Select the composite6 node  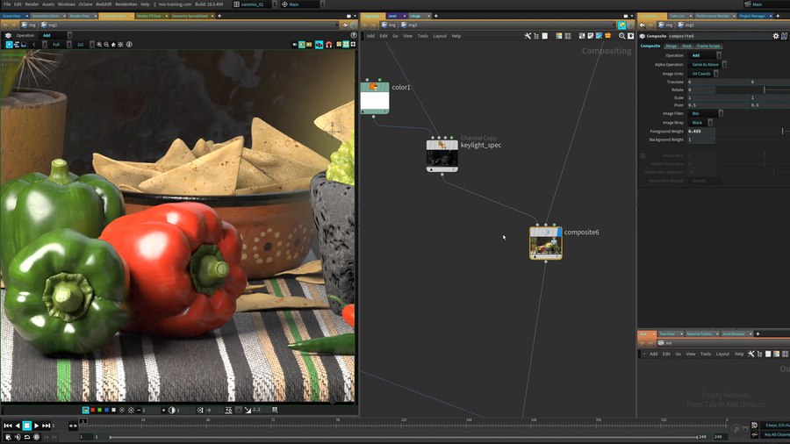[x=546, y=243]
